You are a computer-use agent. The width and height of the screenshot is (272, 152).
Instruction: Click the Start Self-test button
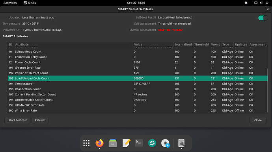tap(17, 120)
